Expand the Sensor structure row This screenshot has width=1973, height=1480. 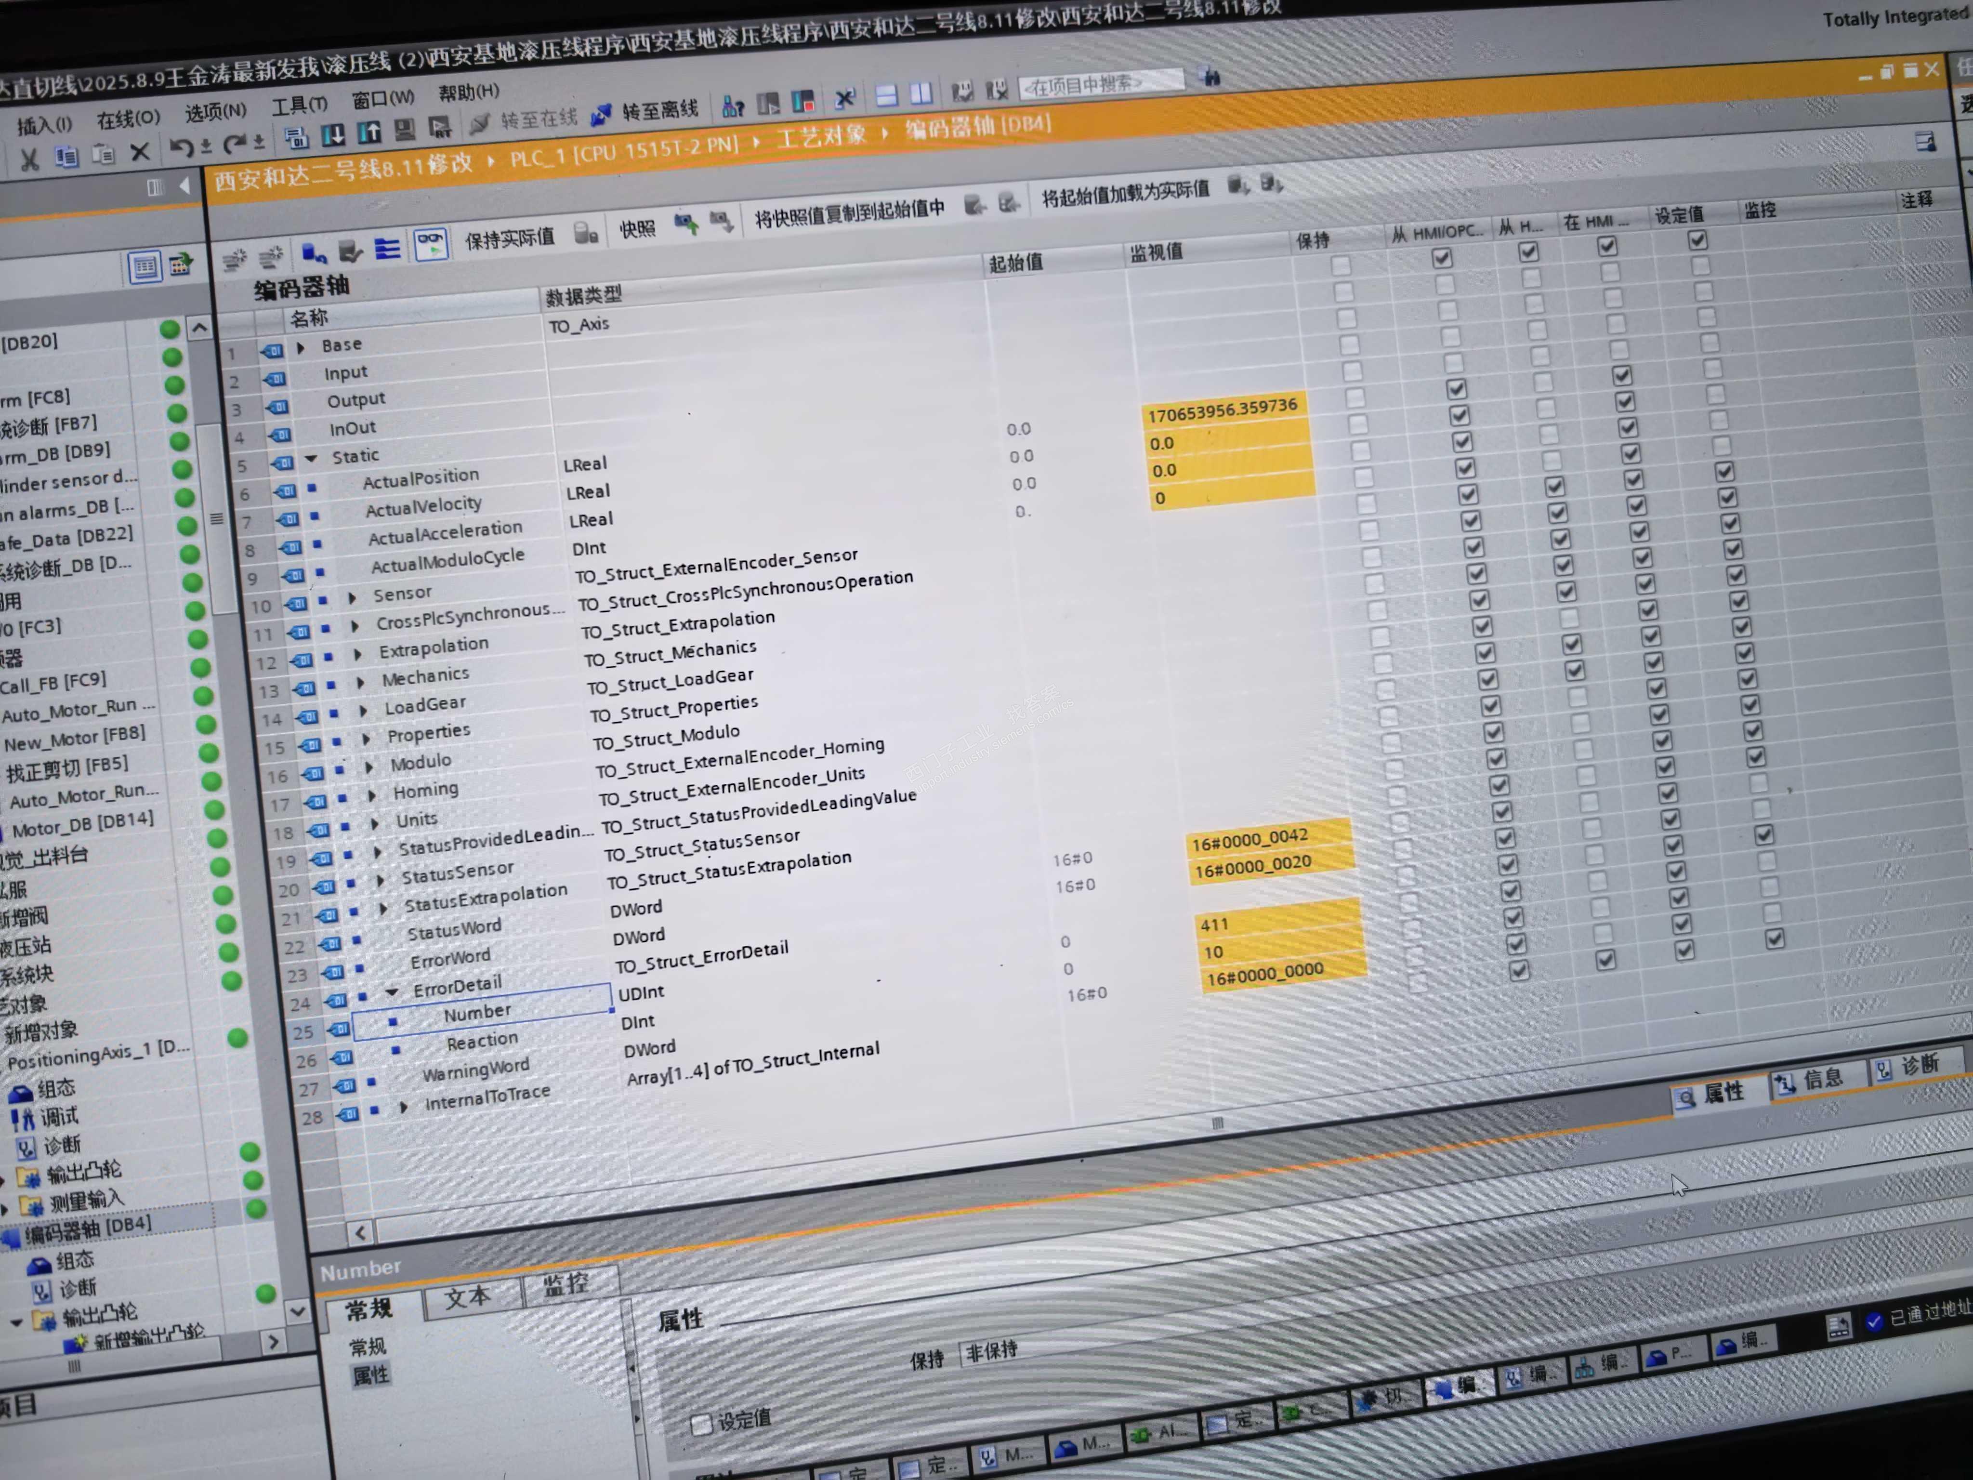tap(352, 598)
